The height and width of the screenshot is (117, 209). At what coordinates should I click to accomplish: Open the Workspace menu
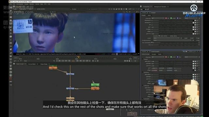(x=20, y=4)
